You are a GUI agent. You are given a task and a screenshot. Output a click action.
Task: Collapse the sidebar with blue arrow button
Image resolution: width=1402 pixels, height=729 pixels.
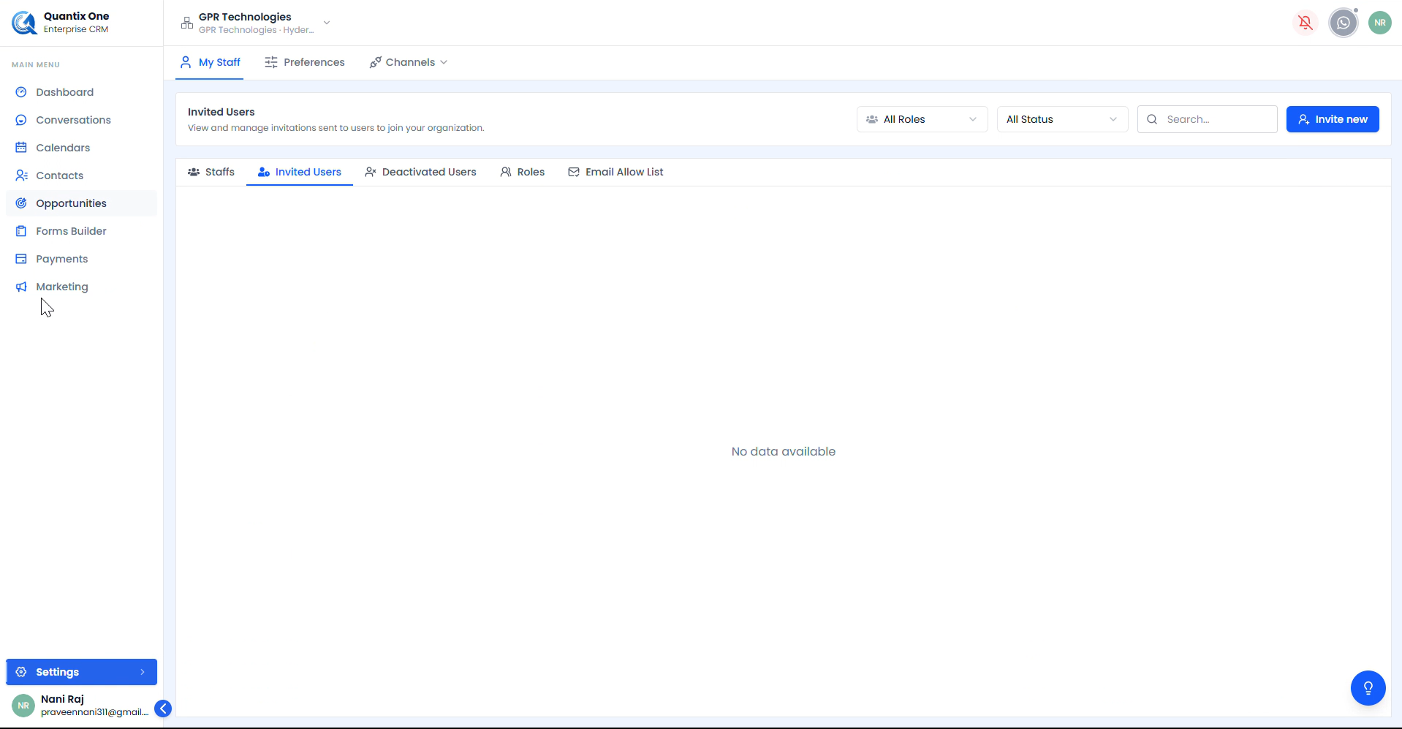coord(163,709)
